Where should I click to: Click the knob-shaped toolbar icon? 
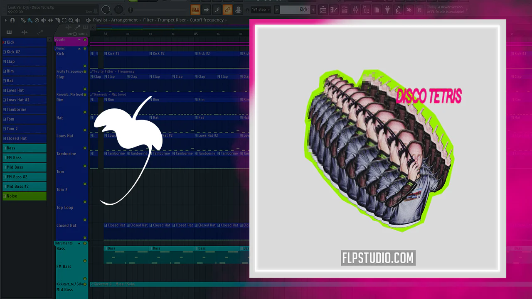[238, 10]
